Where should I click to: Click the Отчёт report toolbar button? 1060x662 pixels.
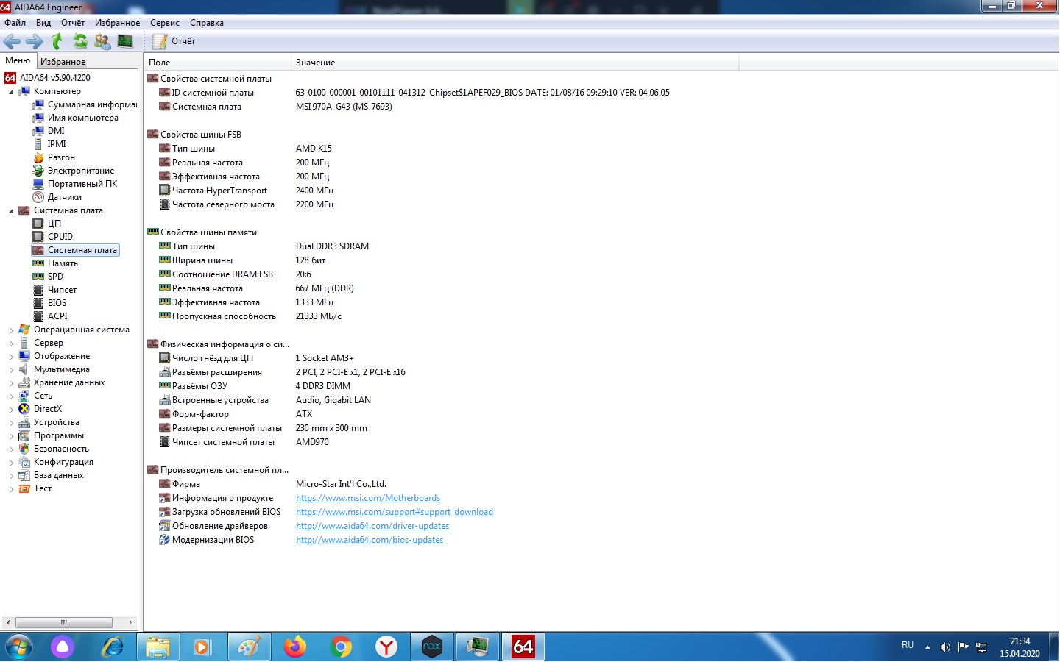coord(174,42)
